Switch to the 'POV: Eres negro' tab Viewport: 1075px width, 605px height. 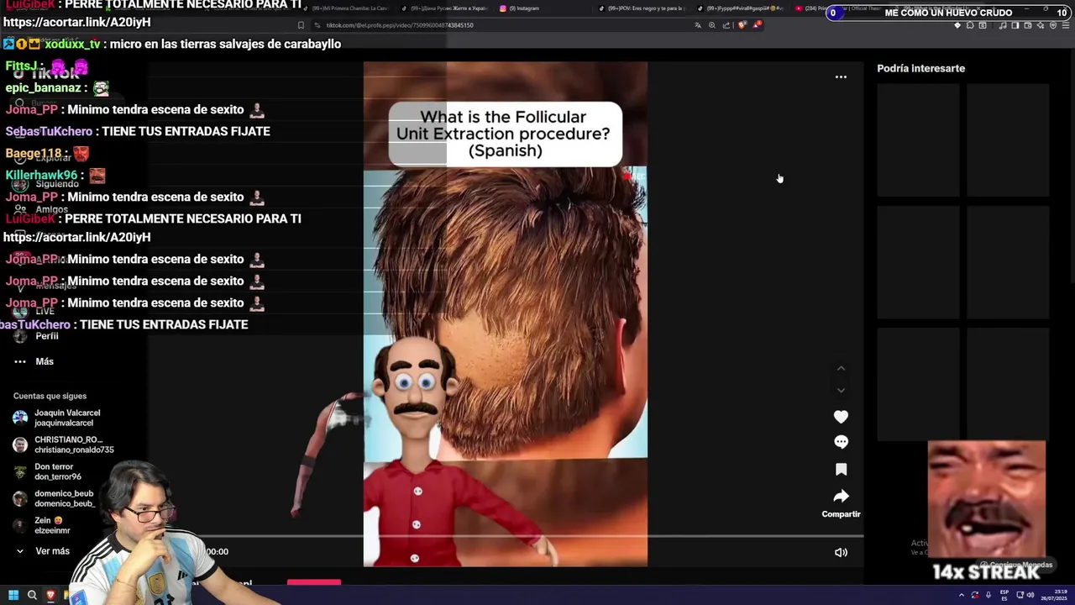642,8
